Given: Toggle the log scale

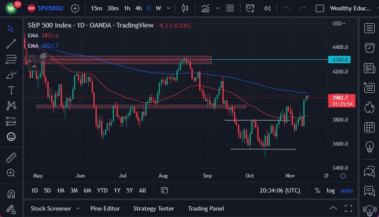Looking at the screenshot, I should coord(330,190).
